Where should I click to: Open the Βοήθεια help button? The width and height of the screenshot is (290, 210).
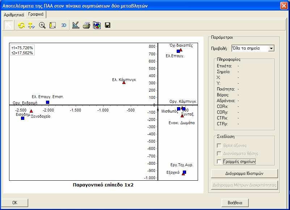[x=235, y=203]
